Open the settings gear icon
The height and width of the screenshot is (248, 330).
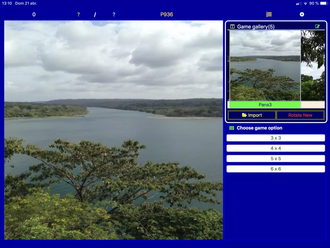302,14
